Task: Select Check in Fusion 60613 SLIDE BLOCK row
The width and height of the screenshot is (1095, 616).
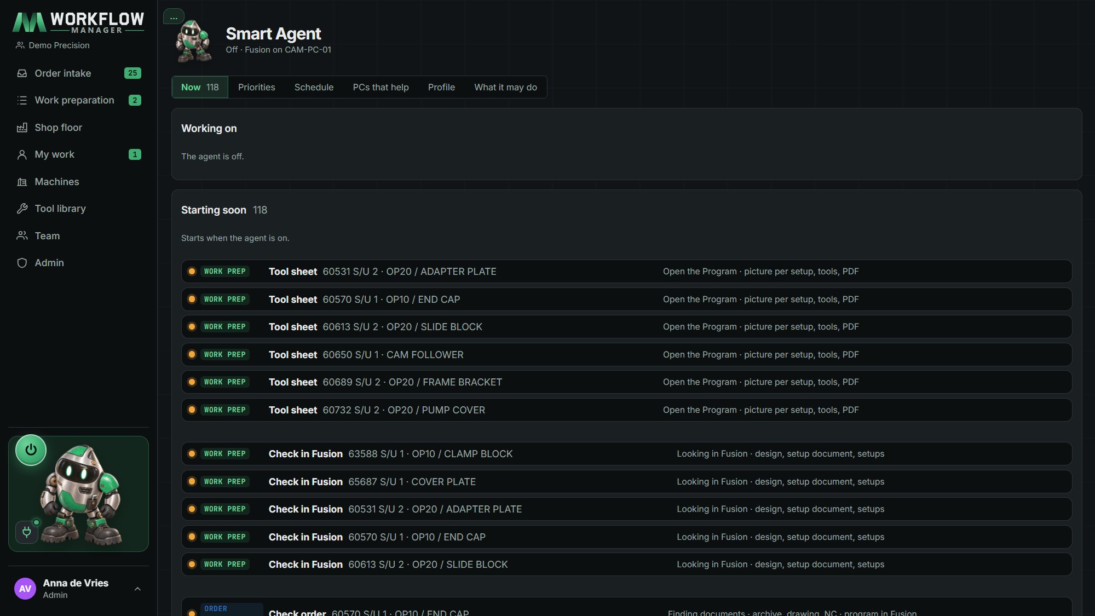Action: click(x=626, y=565)
